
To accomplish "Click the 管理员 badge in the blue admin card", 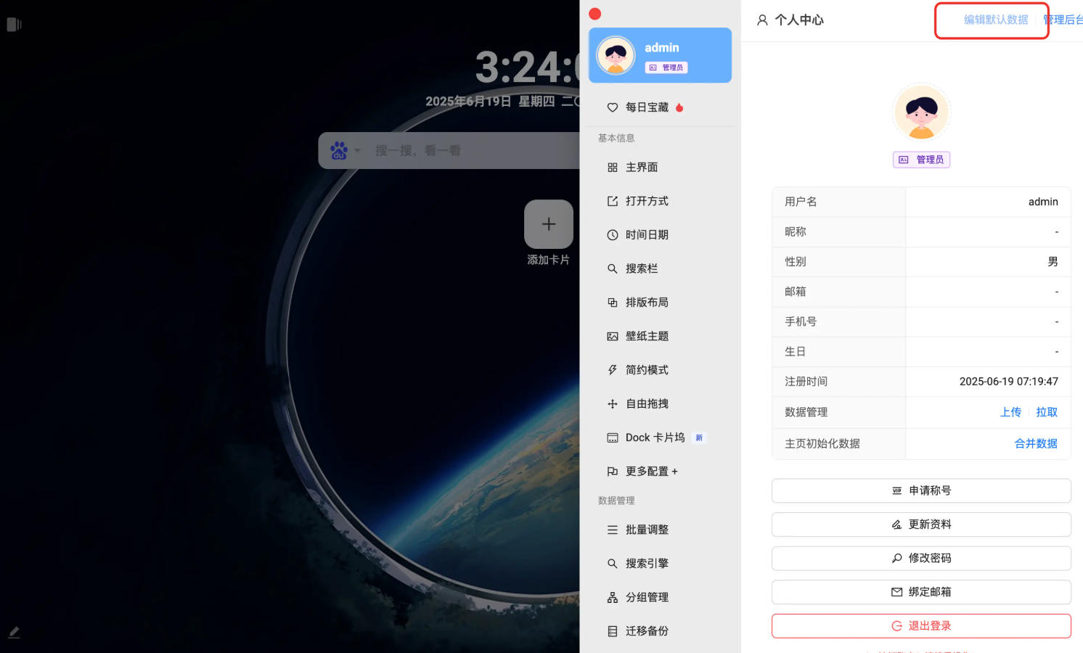I will (x=666, y=67).
